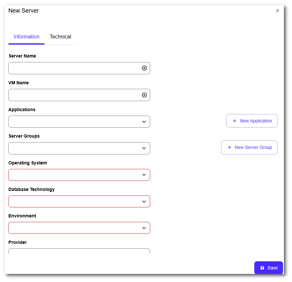Image resolution: width=292 pixels, height=282 pixels.
Task: Select the Information tab
Action: [x=26, y=37]
